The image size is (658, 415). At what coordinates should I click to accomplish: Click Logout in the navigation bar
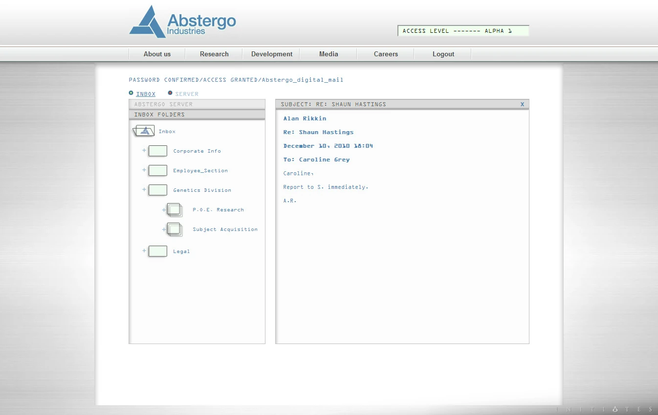[x=443, y=54]
